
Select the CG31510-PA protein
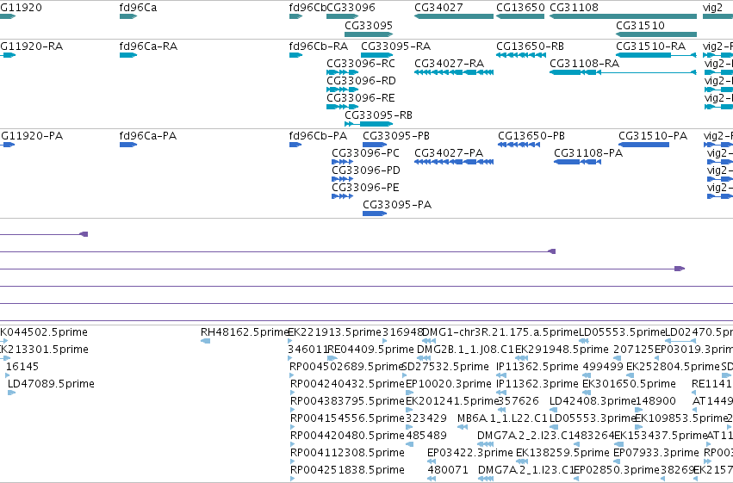click(643, 145)
